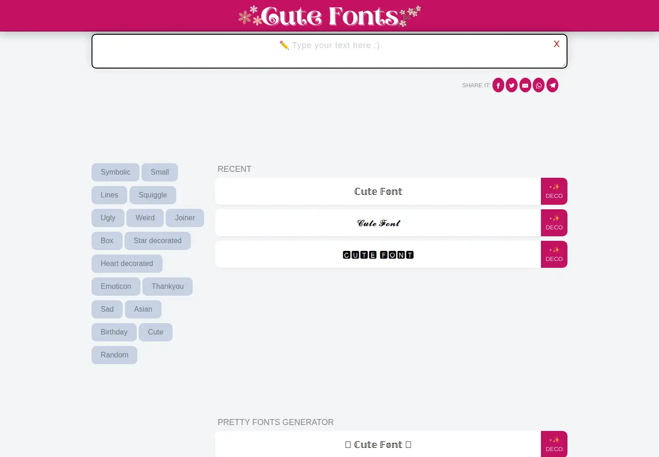Share on Telegram icon
The image size is (659, 457).
pyautogui.click(x=552, y=85)
